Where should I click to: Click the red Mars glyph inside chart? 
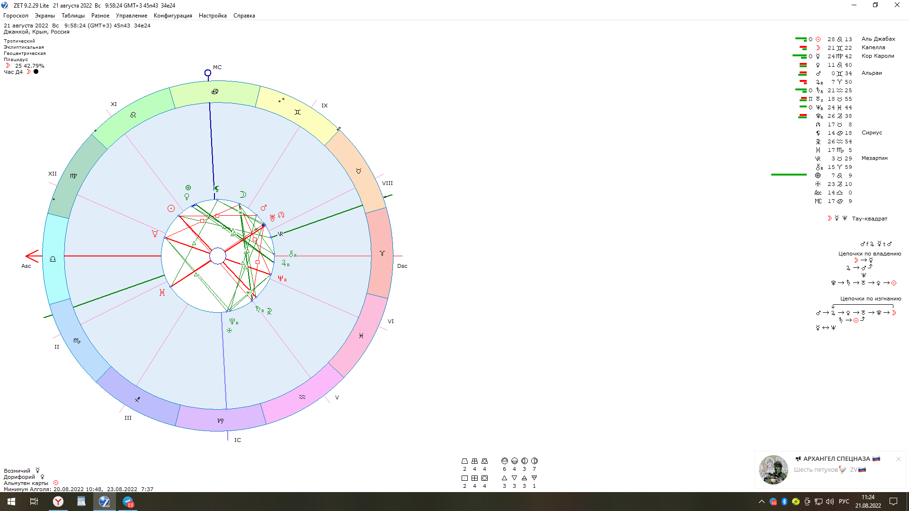click(x=264, y=208)
